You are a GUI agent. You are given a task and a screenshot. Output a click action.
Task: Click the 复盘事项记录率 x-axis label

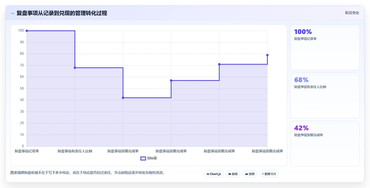tap(27, 151)
